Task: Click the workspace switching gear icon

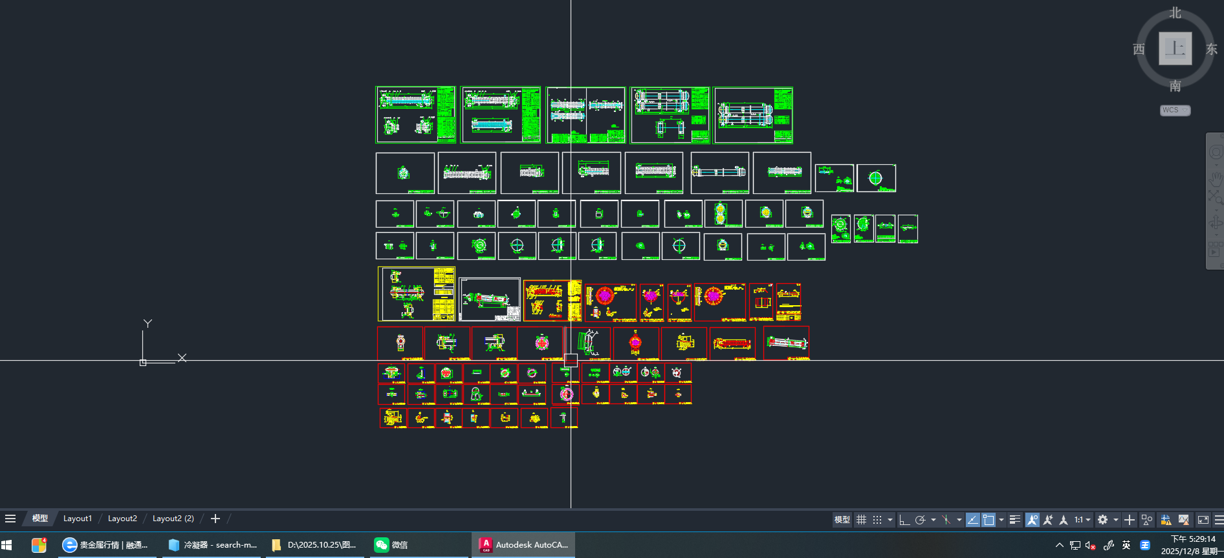Action: pyautogui.click(x=1103, y=520)
